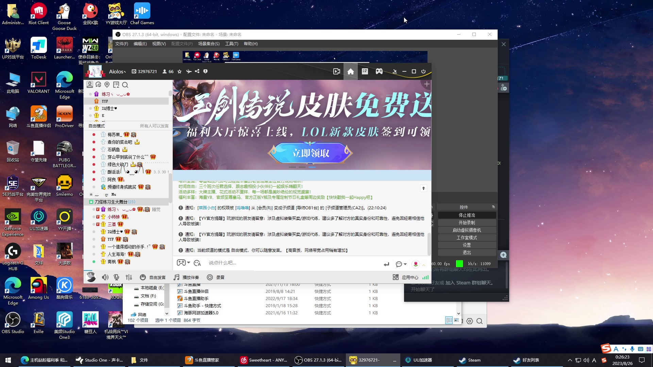Open system tray hidden icons chevron

point(570,360)
